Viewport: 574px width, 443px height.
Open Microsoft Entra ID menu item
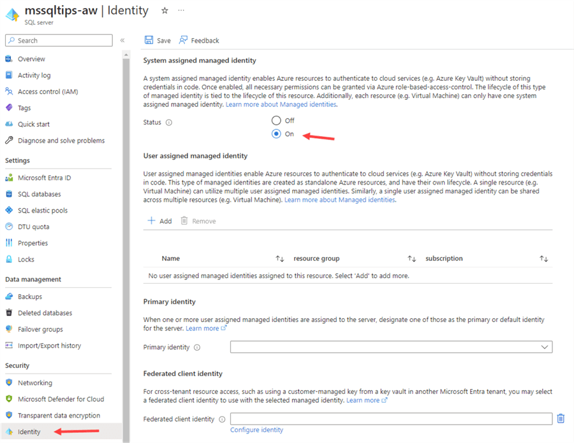click(44, 178)
